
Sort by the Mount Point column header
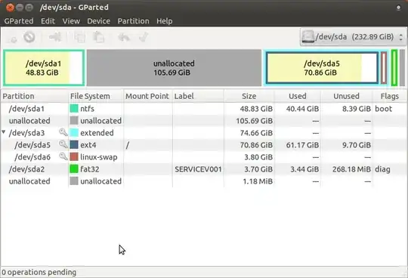(x=148, y=96)
